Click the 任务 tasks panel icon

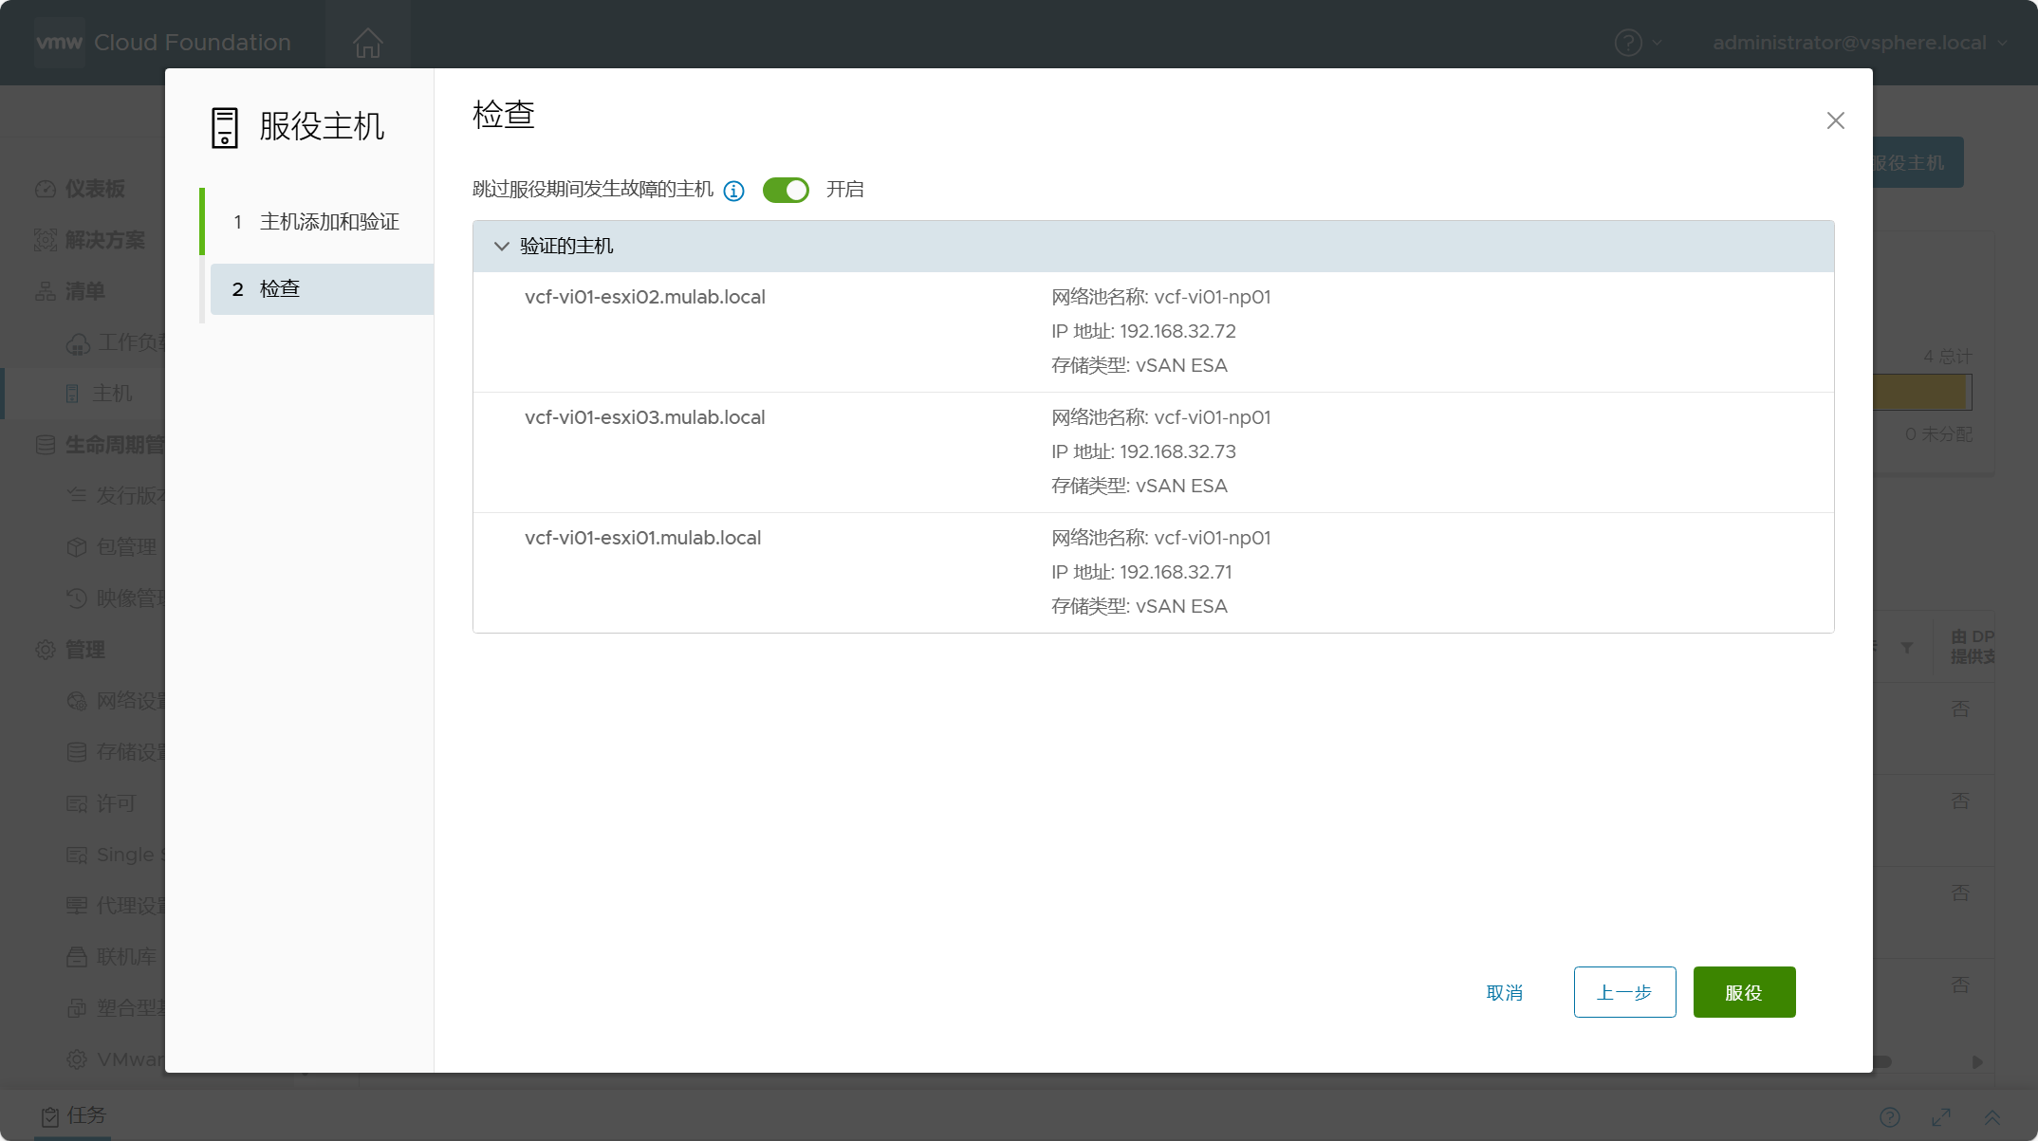click(x=49, y=1116)
